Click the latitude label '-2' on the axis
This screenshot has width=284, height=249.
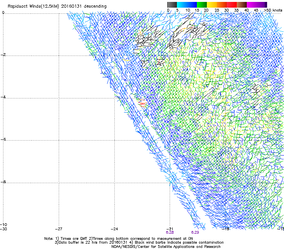[3, 55]
